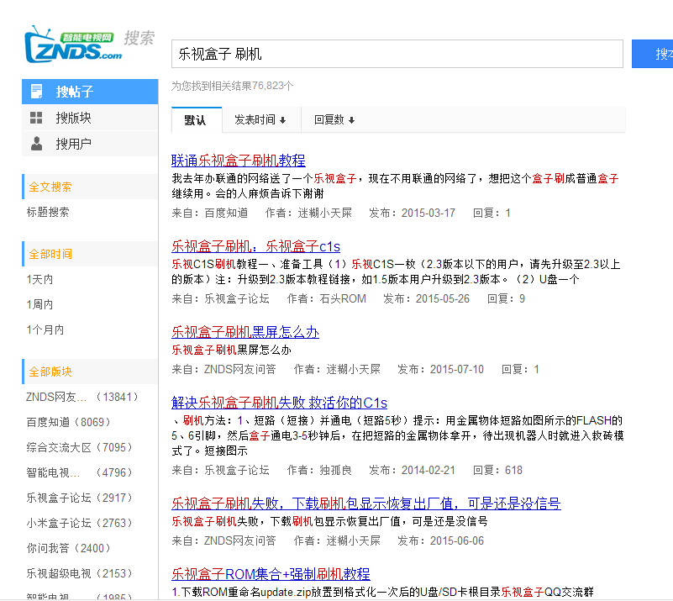
Task: Click the 搜索 text beside the logo
Action: pyautogui.click(x=139, y=38)
